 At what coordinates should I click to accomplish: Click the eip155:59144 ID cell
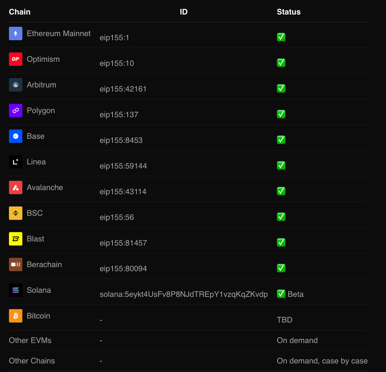pyautogui.click(x=123, y=166)
